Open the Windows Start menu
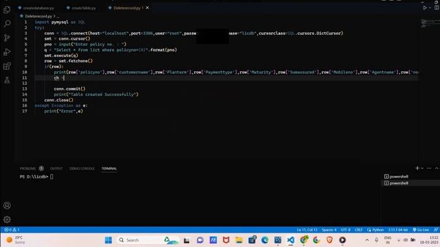The width and height of the screenshot is (440, 247). [109, 240]
